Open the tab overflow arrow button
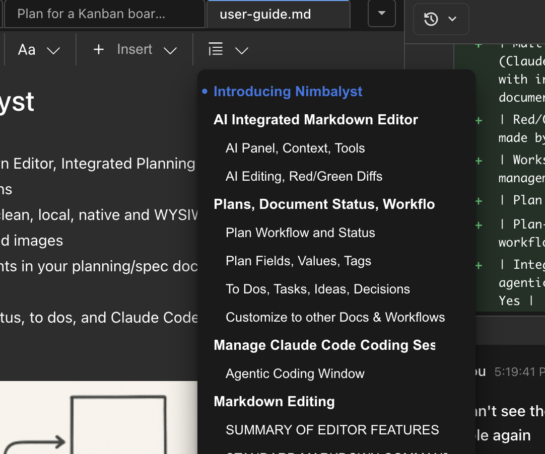 [381, 14]
